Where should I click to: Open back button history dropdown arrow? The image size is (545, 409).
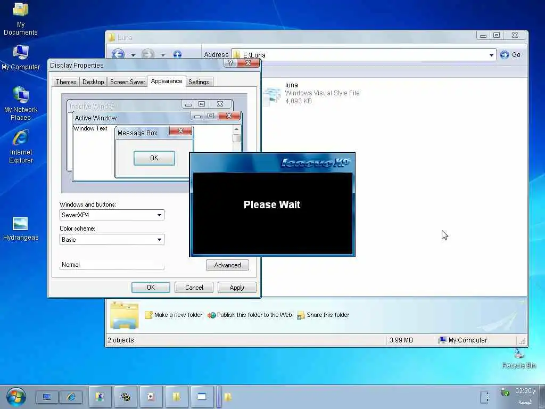click(133, 55)
